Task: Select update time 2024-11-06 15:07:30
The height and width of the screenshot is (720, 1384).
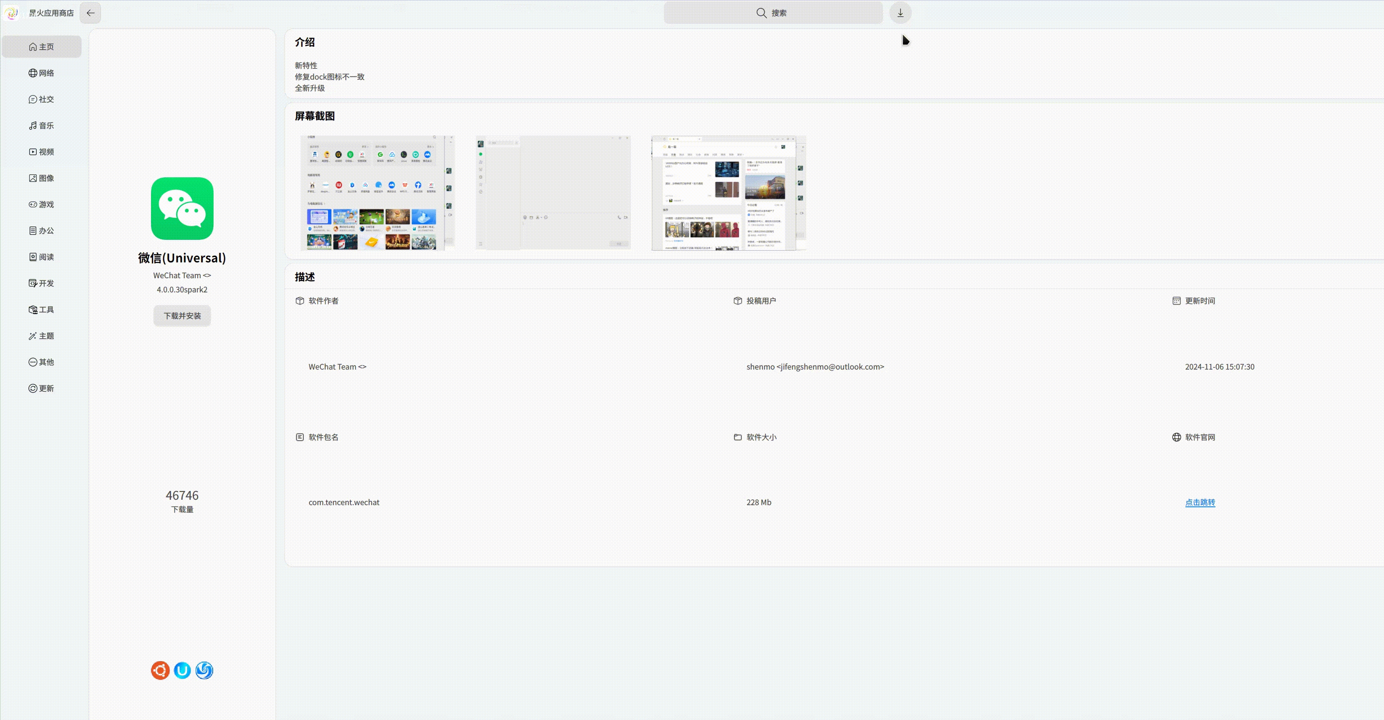Action: coord(1220,367)
